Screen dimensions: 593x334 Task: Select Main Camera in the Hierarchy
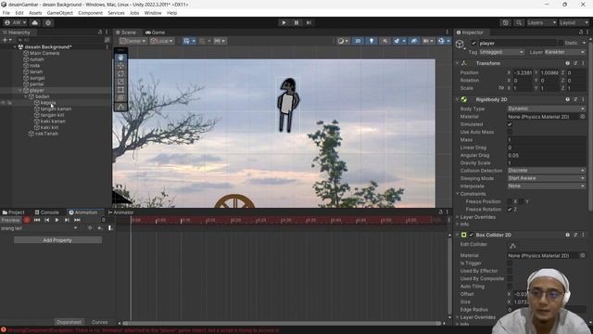pyautogui.click(x=44, y=53)
